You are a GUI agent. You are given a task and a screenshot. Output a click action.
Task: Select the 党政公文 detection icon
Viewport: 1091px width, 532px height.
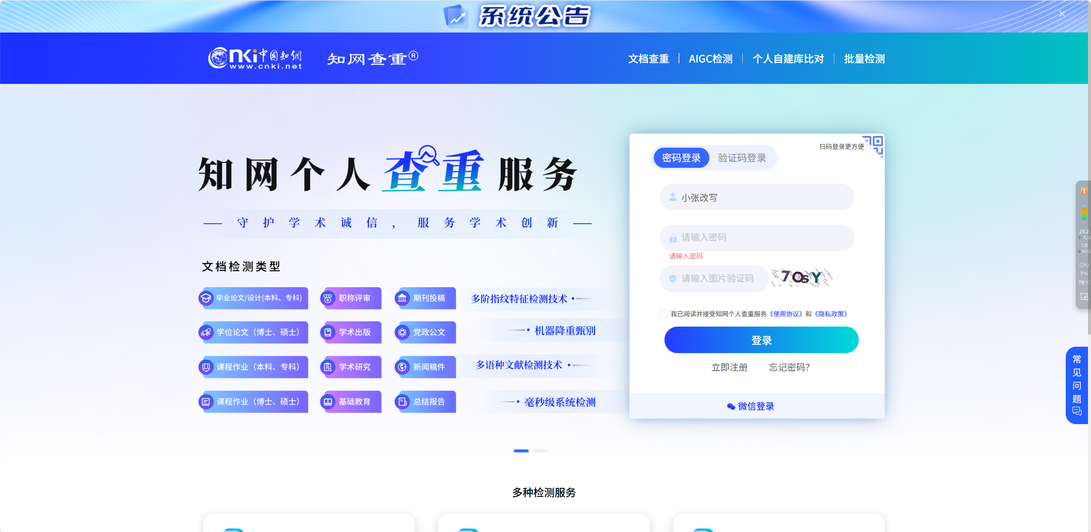[x=403, y=333]
